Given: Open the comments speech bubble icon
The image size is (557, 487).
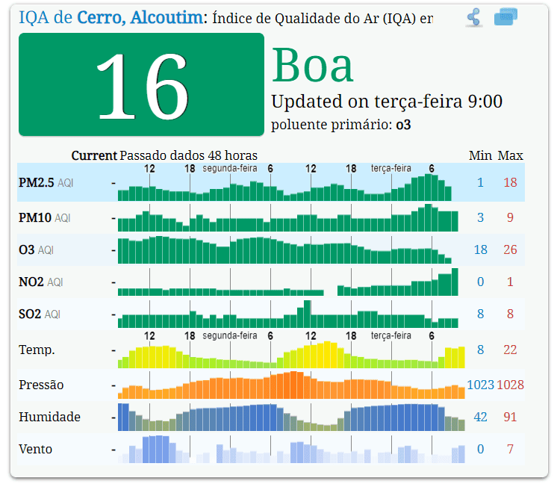Looking at the screenshot, I should click(x=505, y=17).
